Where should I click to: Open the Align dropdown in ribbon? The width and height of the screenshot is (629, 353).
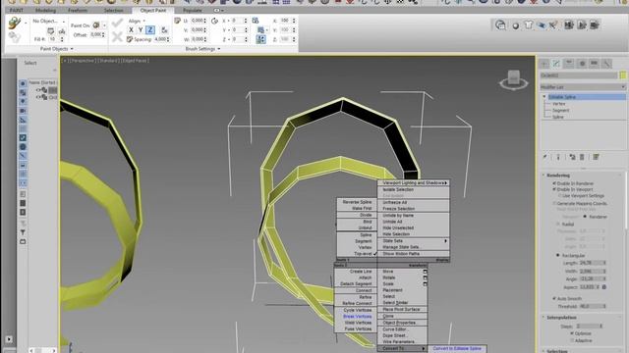coord(137,21)
